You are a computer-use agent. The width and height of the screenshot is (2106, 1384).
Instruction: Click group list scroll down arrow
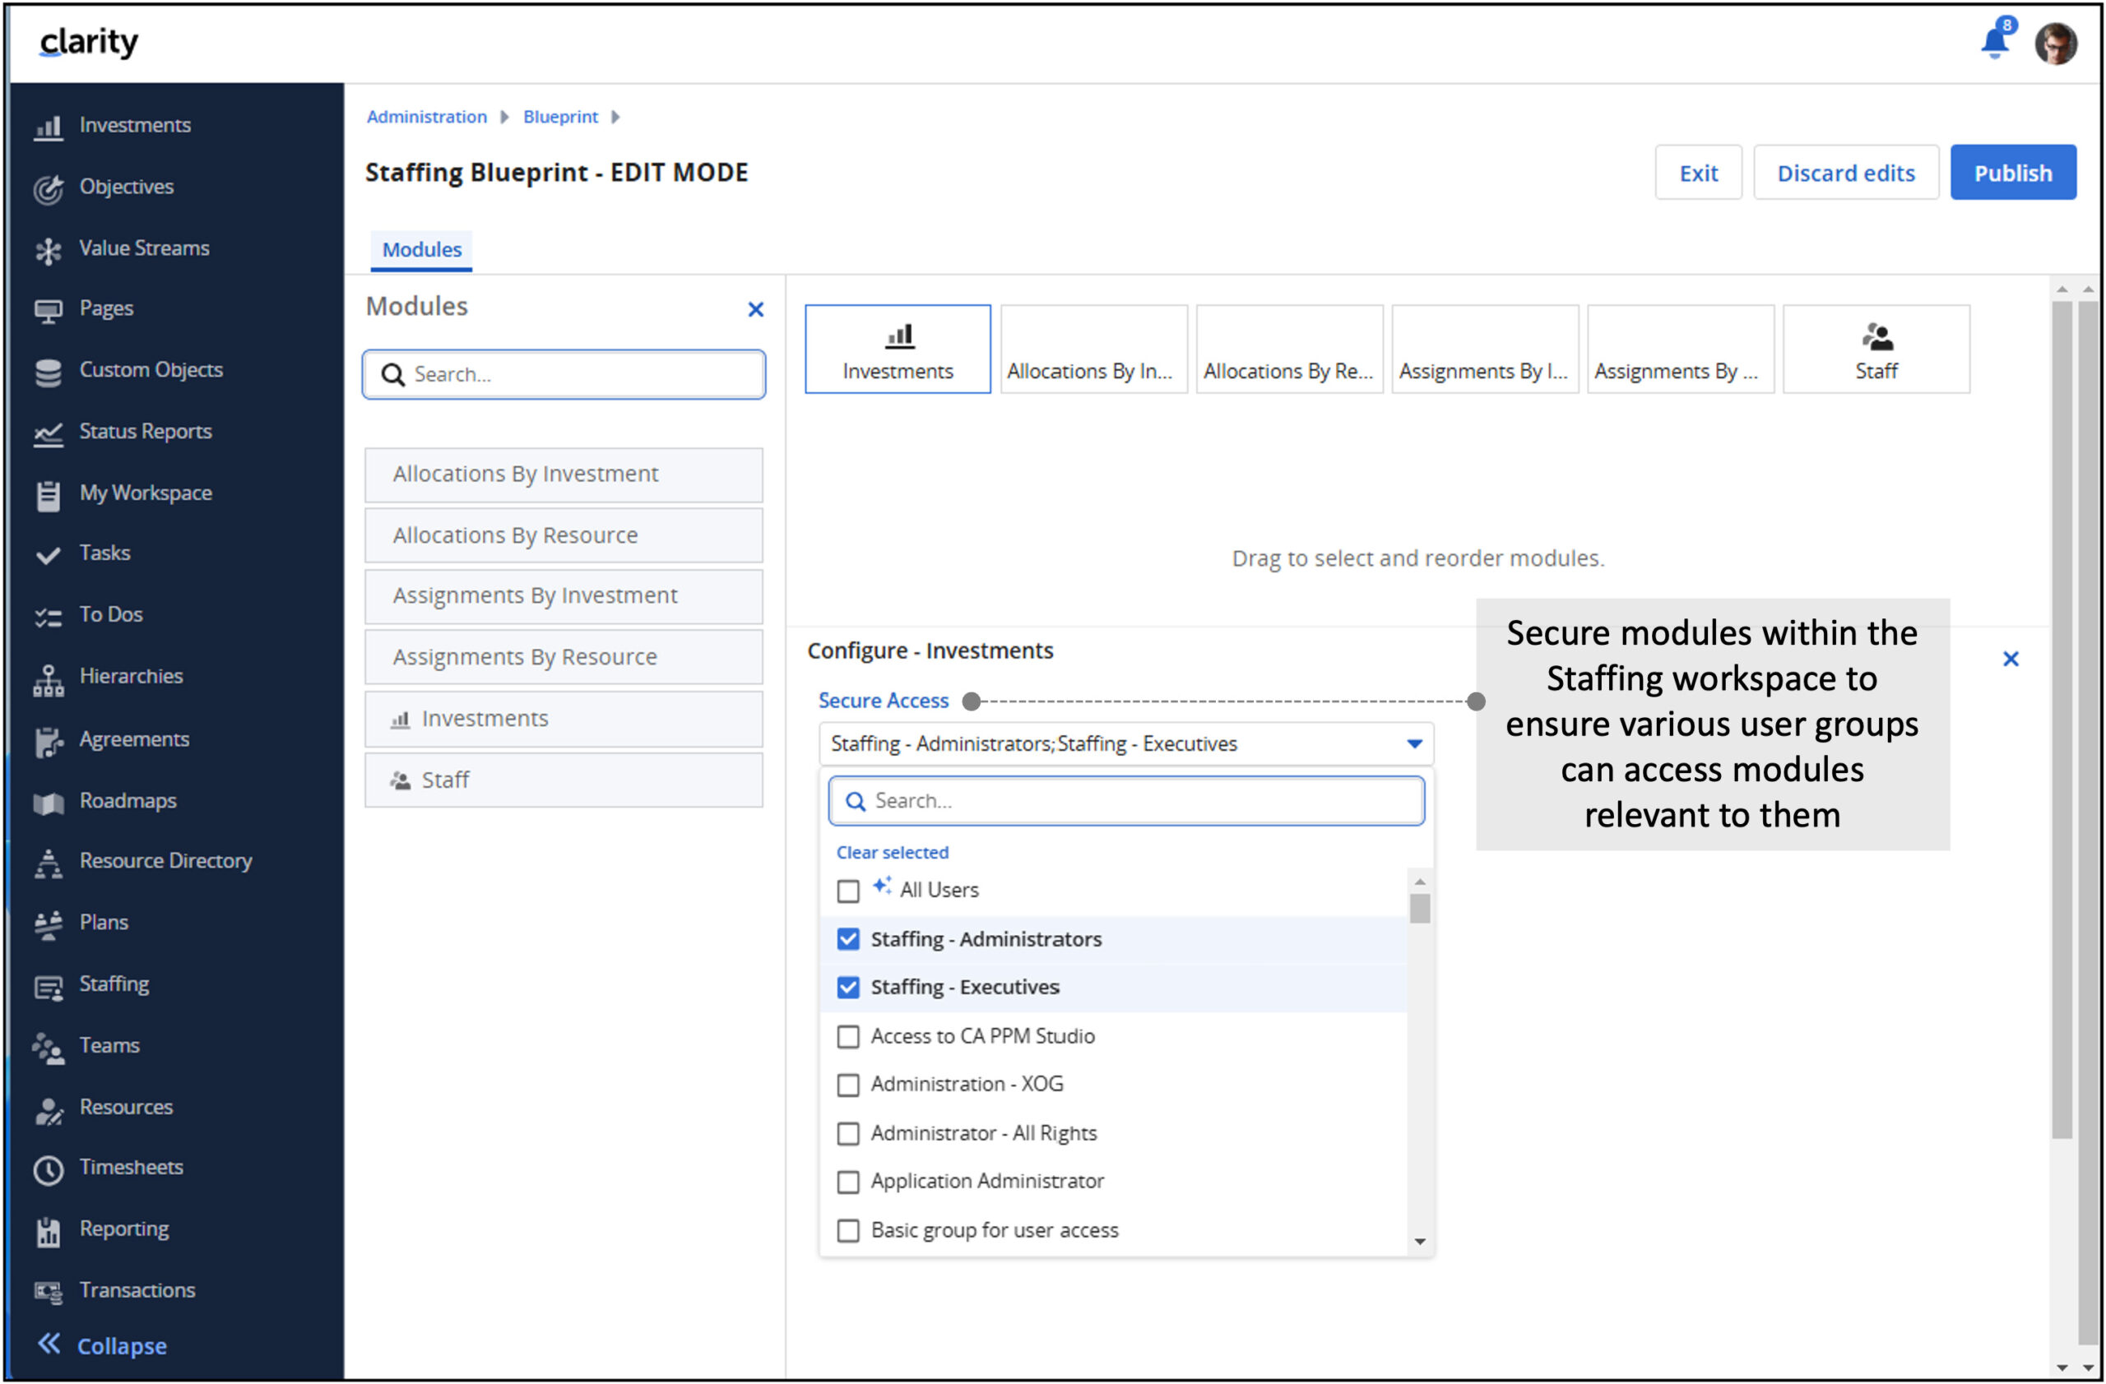pyautogui.click(x=1419, y=1242)
